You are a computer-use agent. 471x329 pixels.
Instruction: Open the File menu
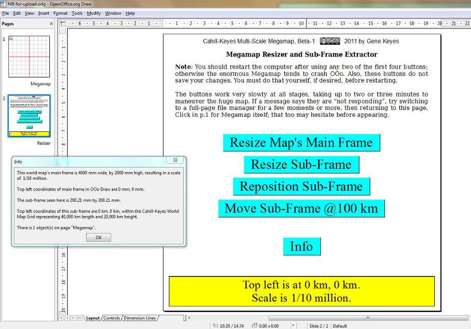[x=6, y=13]
